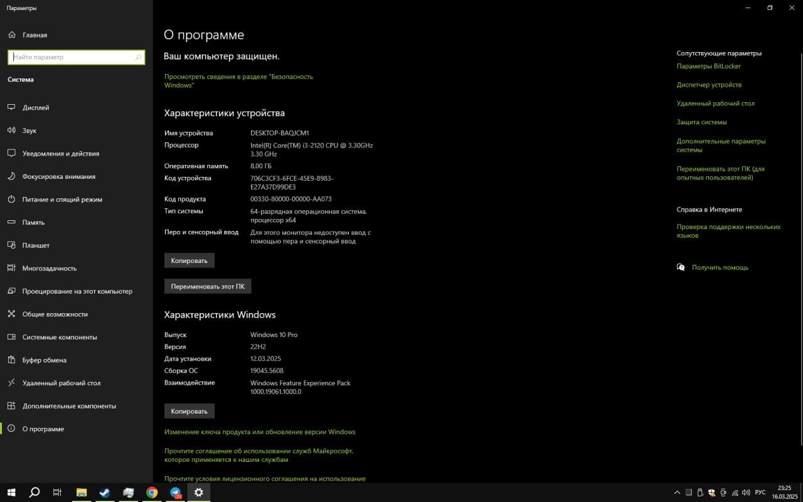Open Telegram from the taskbar
803x502 pixels.
[176, 493]
